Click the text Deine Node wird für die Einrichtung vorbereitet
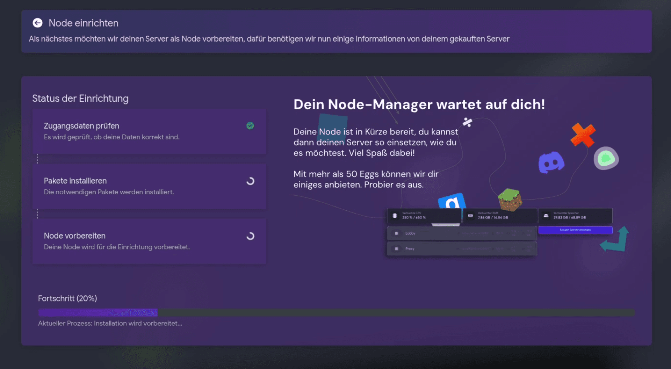The height and width of the screenshot is (369, 671). point(117,247)
